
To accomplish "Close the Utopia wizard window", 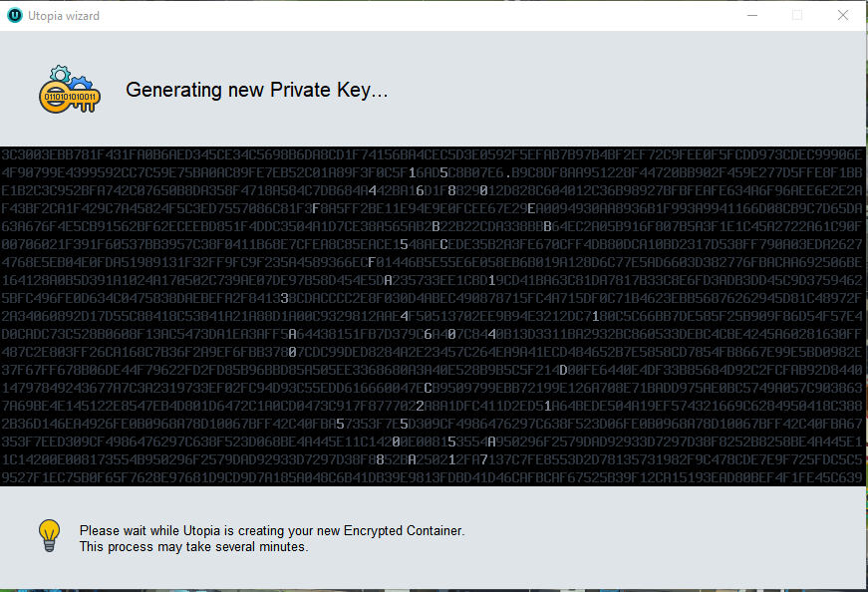I will pos(843,16).
